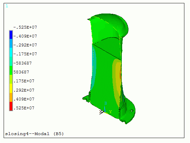
Task: Click the -.525E+07 minimum legend value
Action: (x=25, y=27)
